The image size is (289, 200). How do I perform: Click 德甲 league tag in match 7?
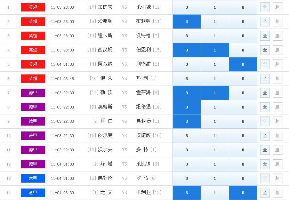tap(33, 93)
